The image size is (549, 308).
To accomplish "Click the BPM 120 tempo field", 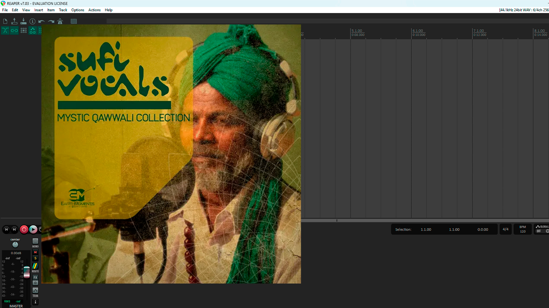I will (523, 229).
